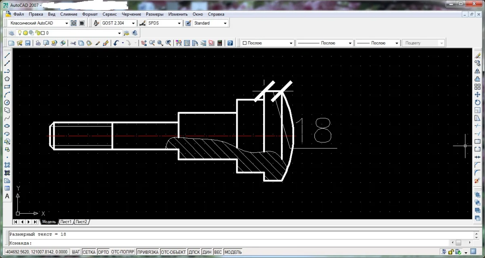This screenshot has height=258, width=485.
Task: Toggle ОРТО mode in status bar
Action: click(103, 252)
